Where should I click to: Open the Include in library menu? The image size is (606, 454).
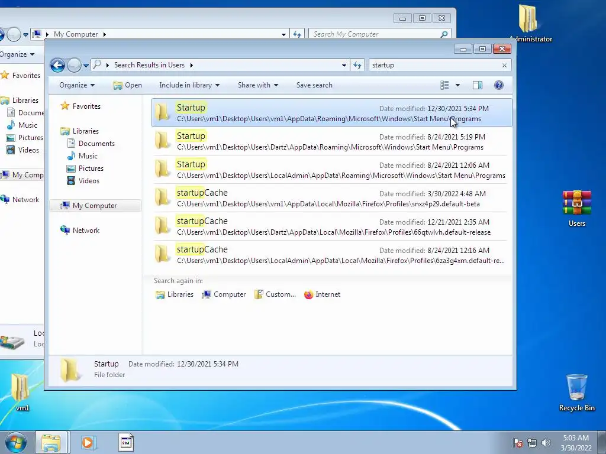click(189, 85)
